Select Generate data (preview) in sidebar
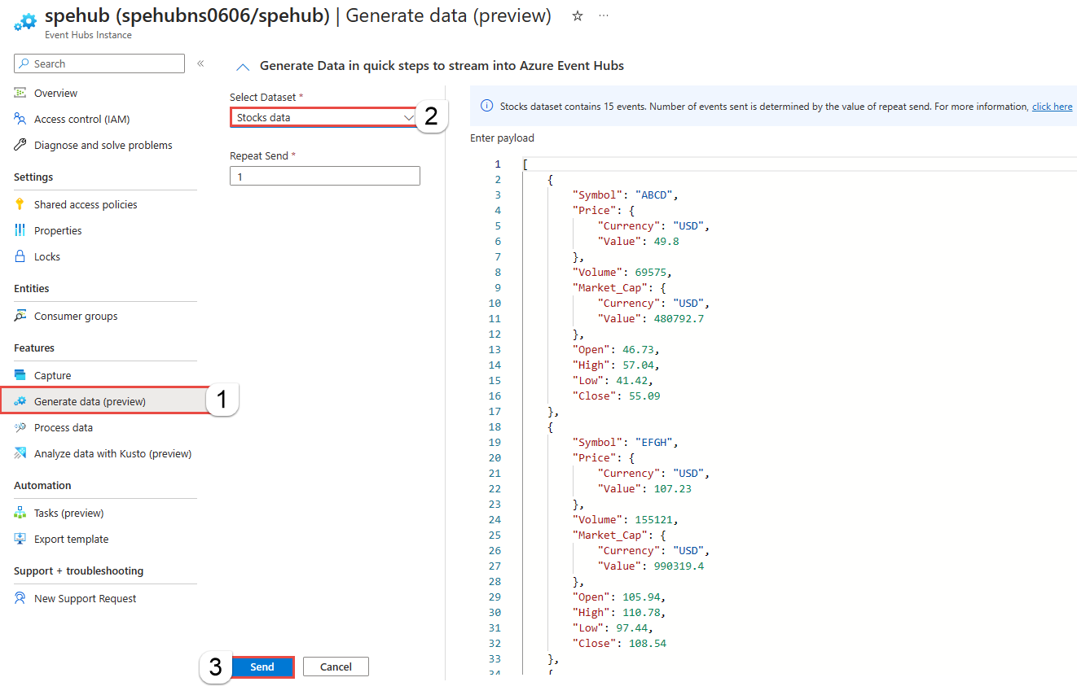This screenshot has width=1077, height=695. tap(90, 400)
